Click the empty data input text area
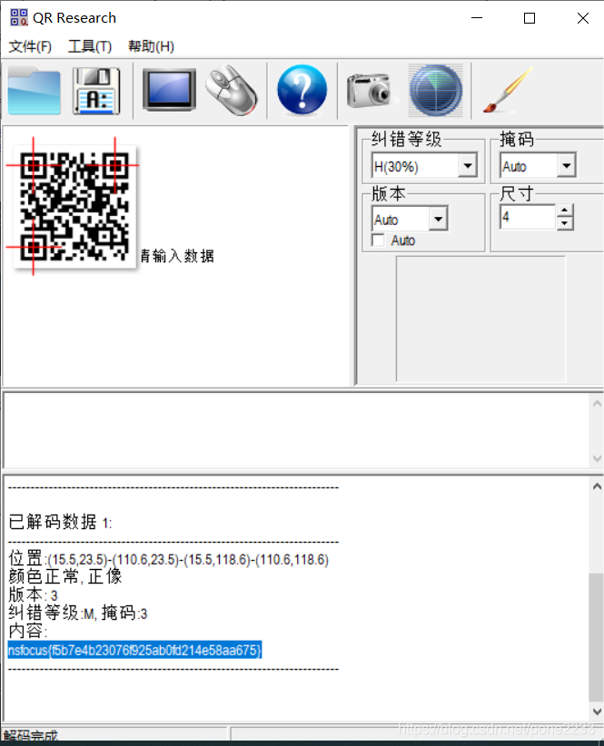This screenshot has height=746, width=604. click(296, 431)
